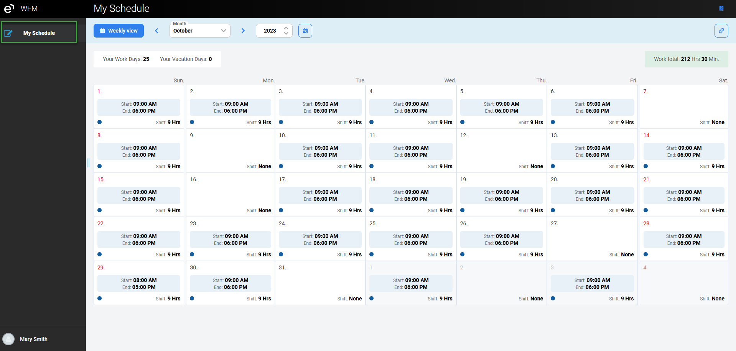Go to next month arrow
The height and width of the screenshot is (351, 736).
(243, 31)
